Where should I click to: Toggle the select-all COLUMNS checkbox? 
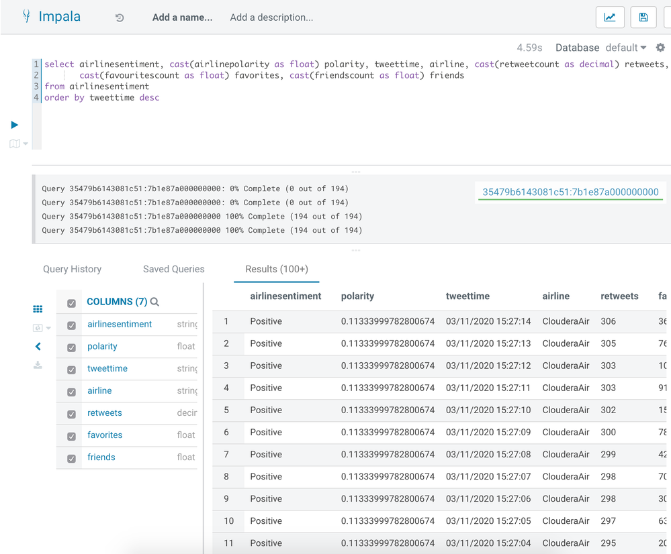(x=72, y=303)
